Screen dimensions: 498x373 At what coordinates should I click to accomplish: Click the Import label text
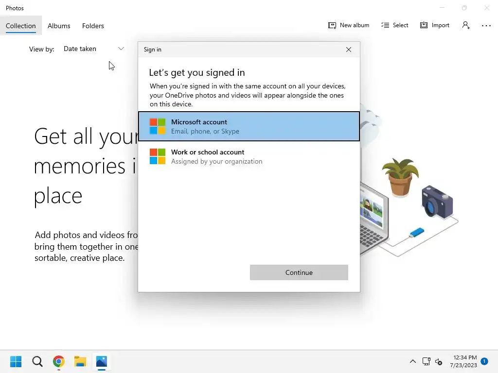click(x=440, y=25)
